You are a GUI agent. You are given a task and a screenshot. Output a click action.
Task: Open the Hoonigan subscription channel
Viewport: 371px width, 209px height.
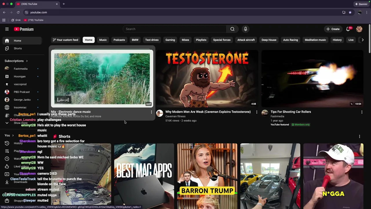coord(20,76)
